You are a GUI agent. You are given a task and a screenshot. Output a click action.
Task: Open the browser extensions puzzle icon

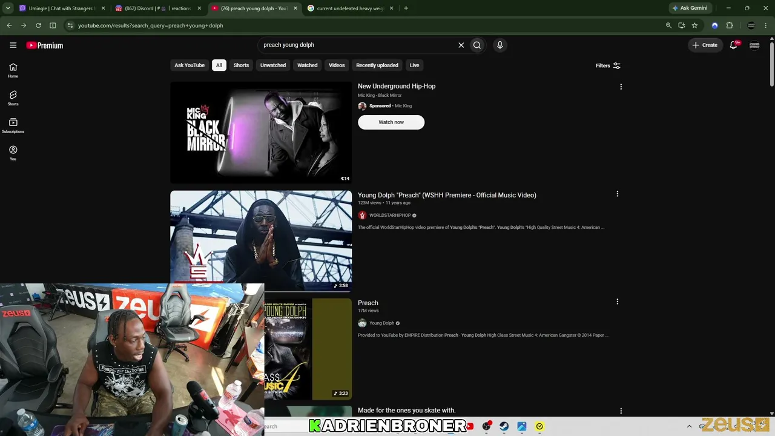pos(730,25)
